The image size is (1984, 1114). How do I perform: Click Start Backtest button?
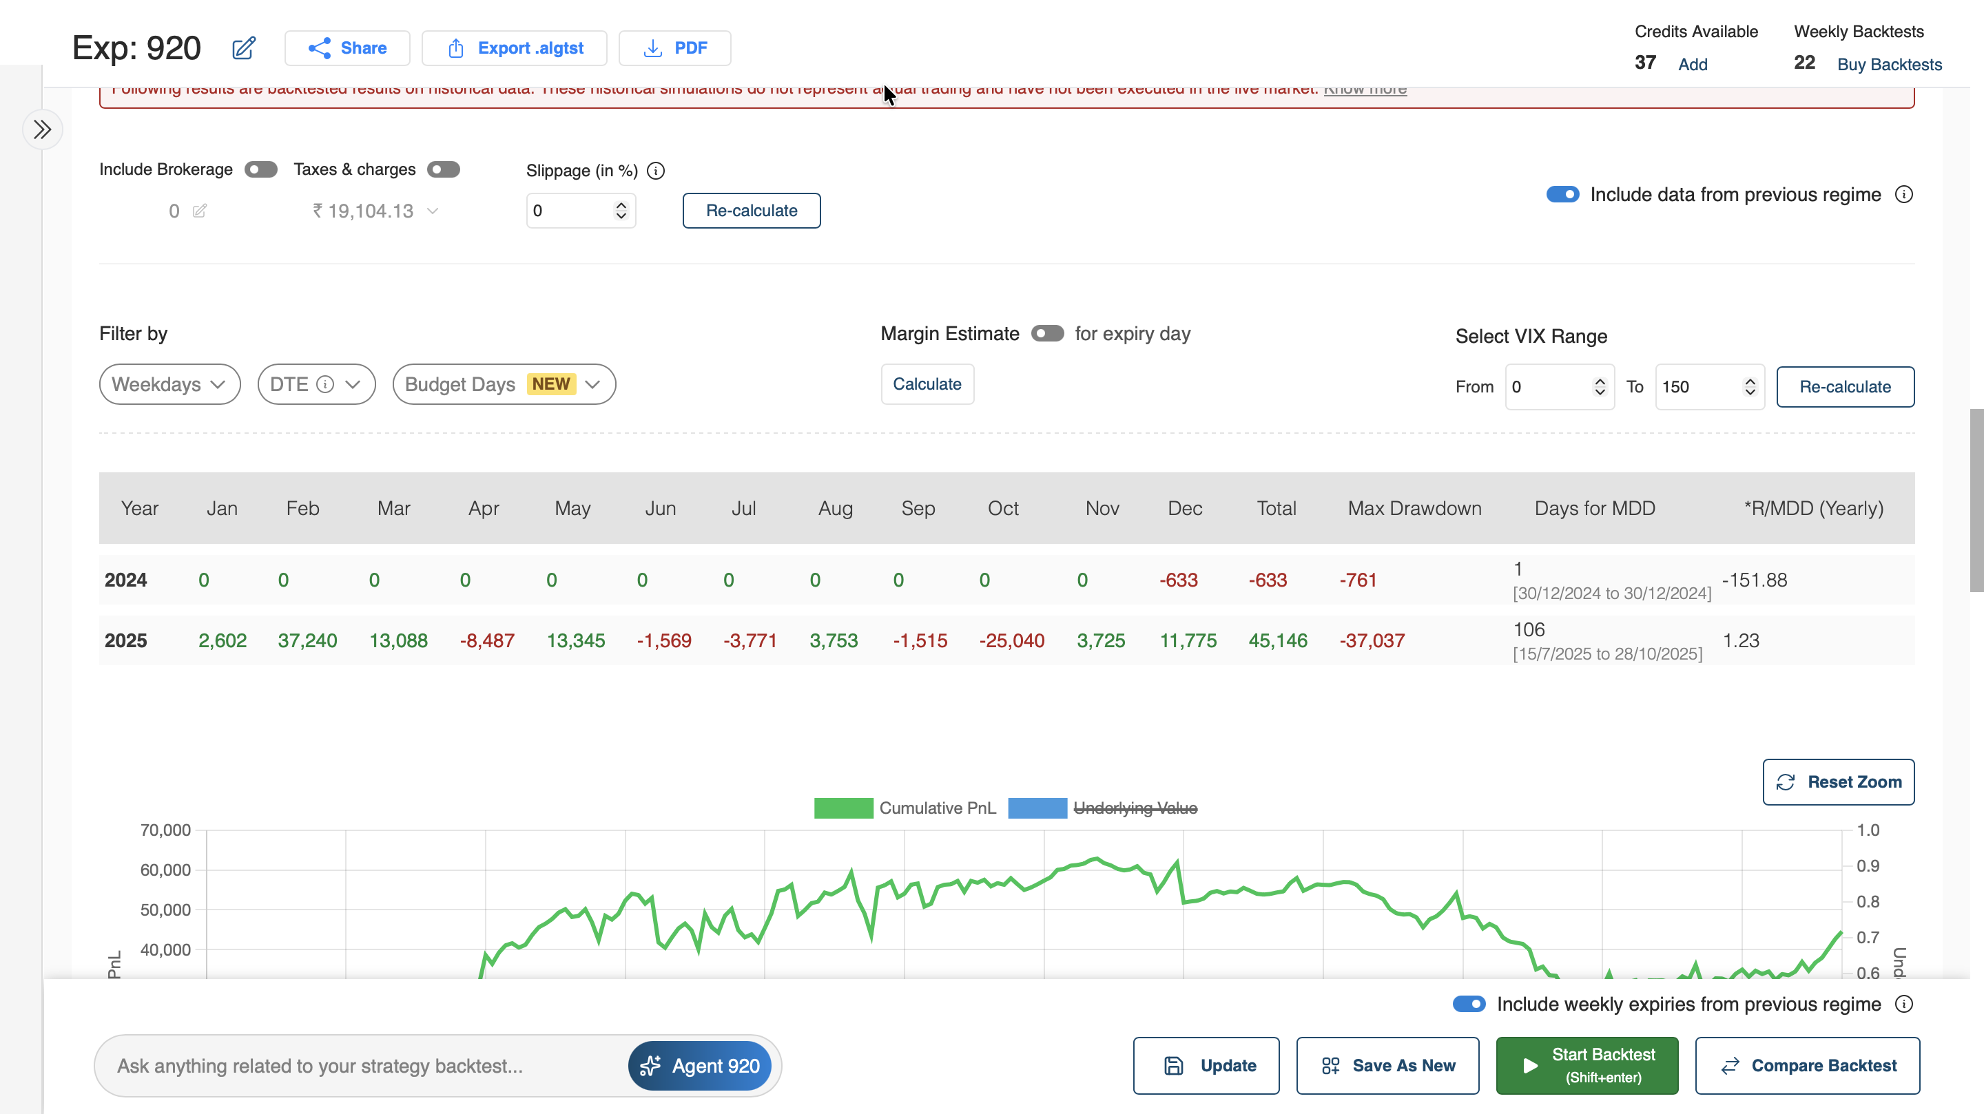(1587, 1066)
